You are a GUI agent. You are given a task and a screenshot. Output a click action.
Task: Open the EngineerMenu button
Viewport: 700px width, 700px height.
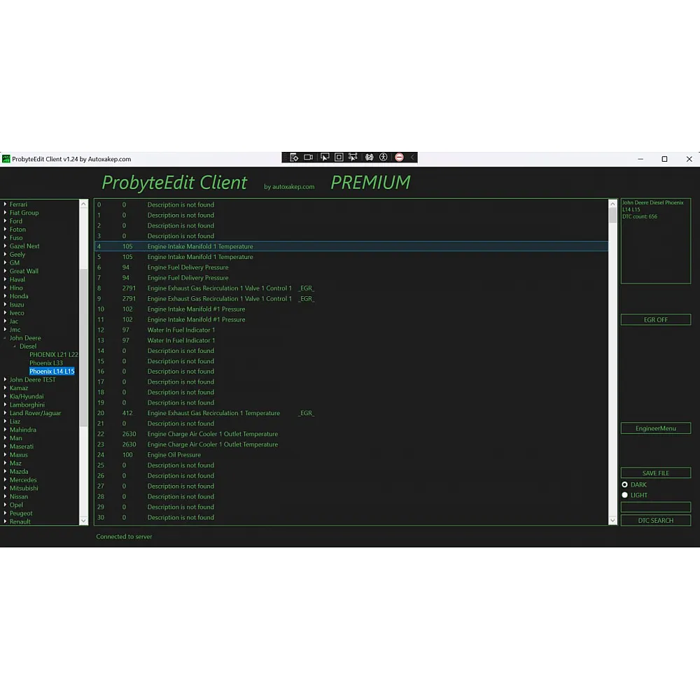point(655,428)
